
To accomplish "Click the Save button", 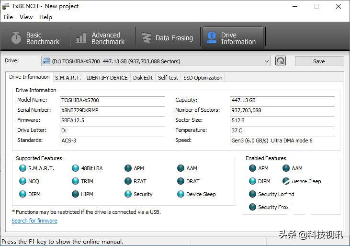I will click(319, 61).
